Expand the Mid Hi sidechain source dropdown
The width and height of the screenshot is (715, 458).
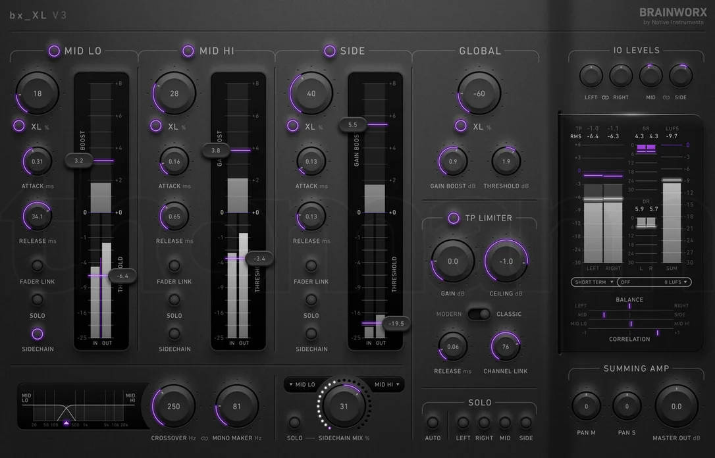pos(386,385)
